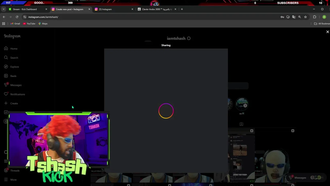
Task: Open the Instagram Home page
Action: pos(11,49)
